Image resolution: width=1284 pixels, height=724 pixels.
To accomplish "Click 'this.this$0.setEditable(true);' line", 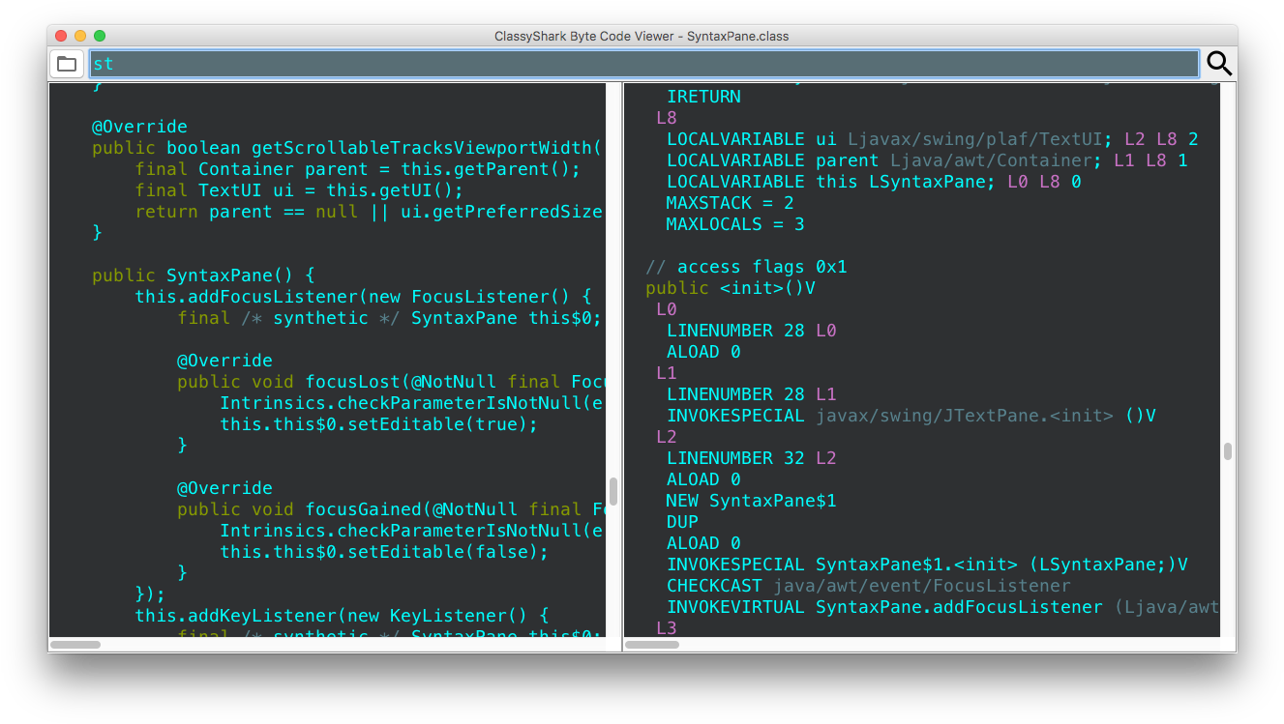I will (378, 424).
